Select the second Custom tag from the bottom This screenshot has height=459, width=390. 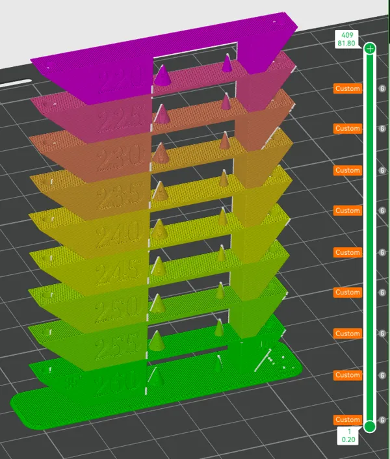[x=348, y=375]
